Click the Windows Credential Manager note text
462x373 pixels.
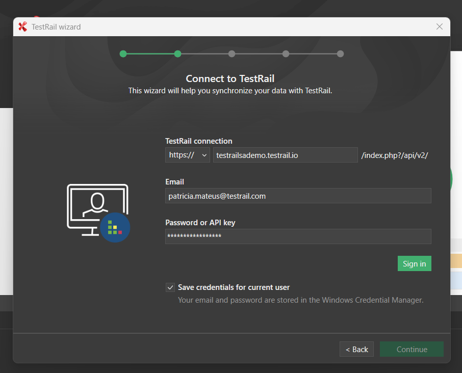(x=300, y=300)
